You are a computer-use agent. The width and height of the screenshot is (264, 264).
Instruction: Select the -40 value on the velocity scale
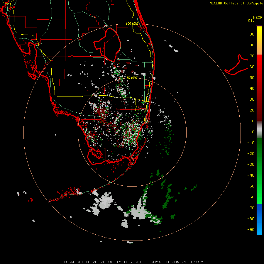tap(251, 175)
